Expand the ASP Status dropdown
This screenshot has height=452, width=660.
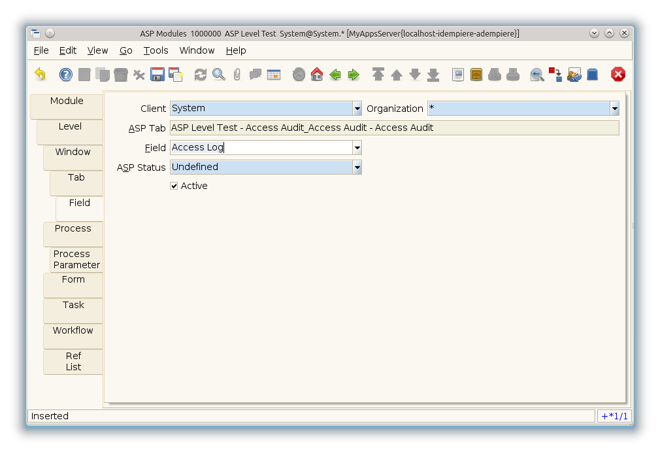coord(357,167)
